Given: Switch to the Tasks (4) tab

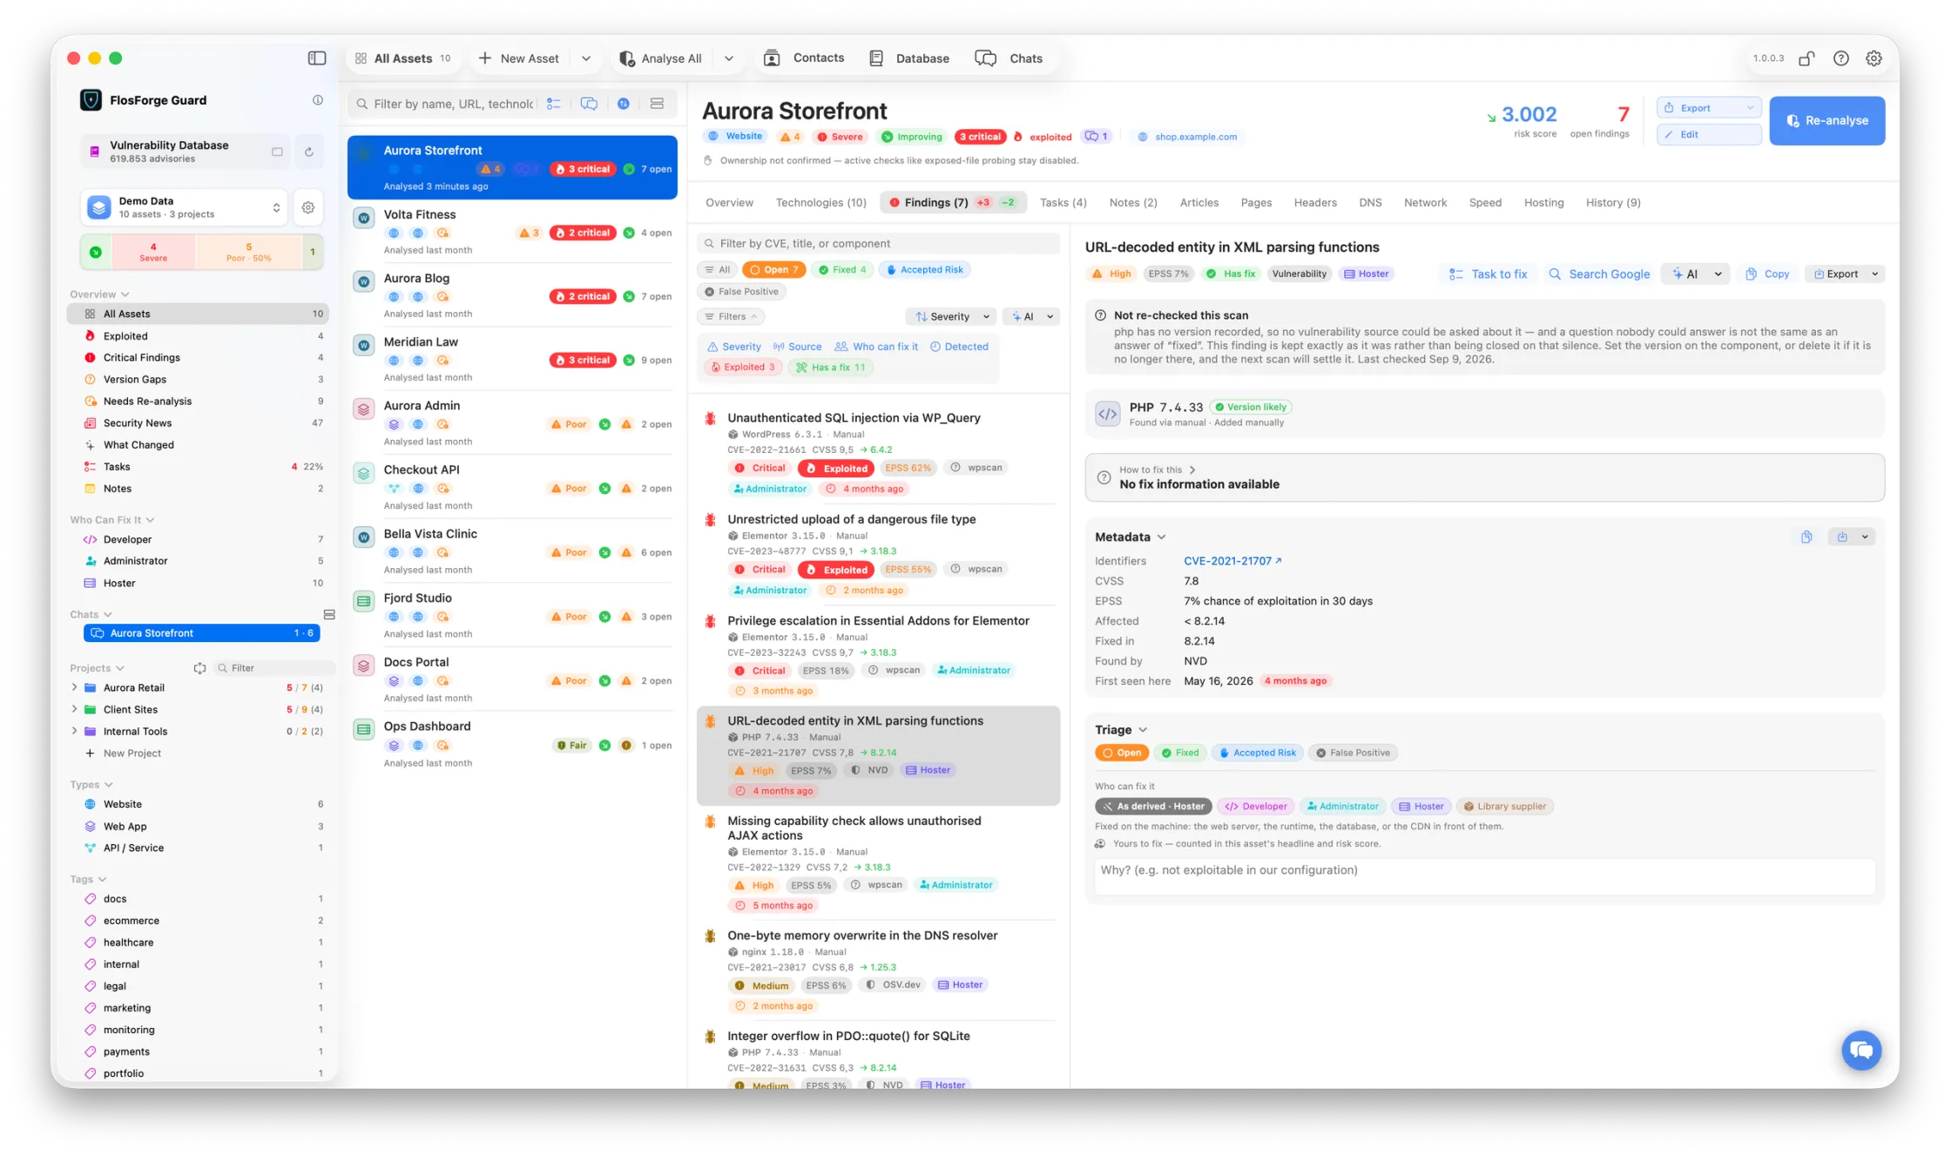Looking at the screenshot, I should (1063, 203).
